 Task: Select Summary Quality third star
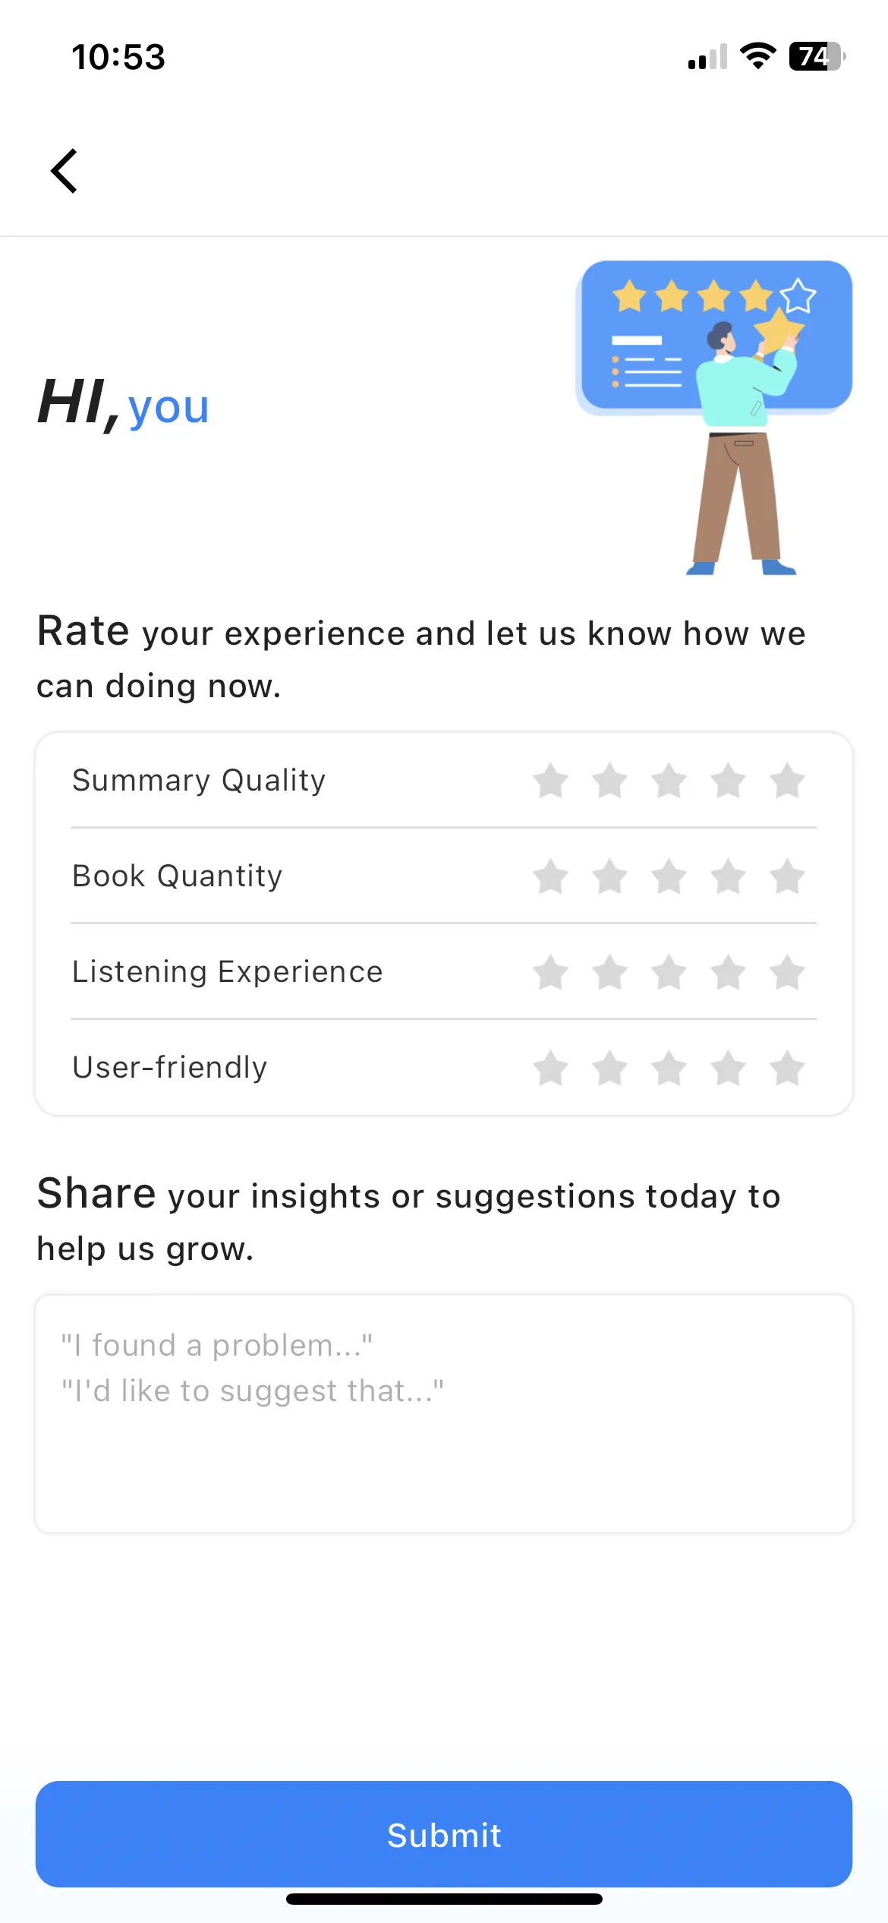tap(669, 781)
